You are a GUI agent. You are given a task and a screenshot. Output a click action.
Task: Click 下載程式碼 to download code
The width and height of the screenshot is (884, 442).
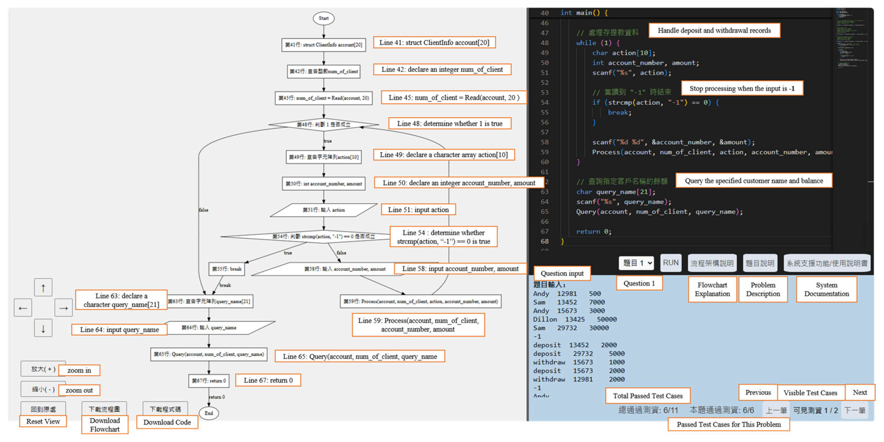point(166,409)
